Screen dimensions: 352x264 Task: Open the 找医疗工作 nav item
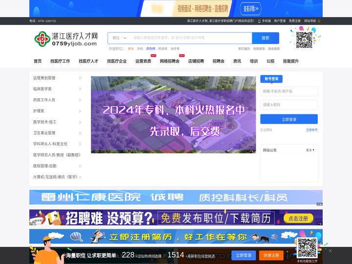click(60, 61)
